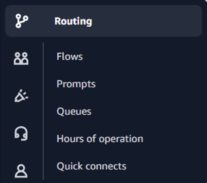The image size is (207, 183).
Task: Open the headset agent icon
Action: [x=21, y=133]
